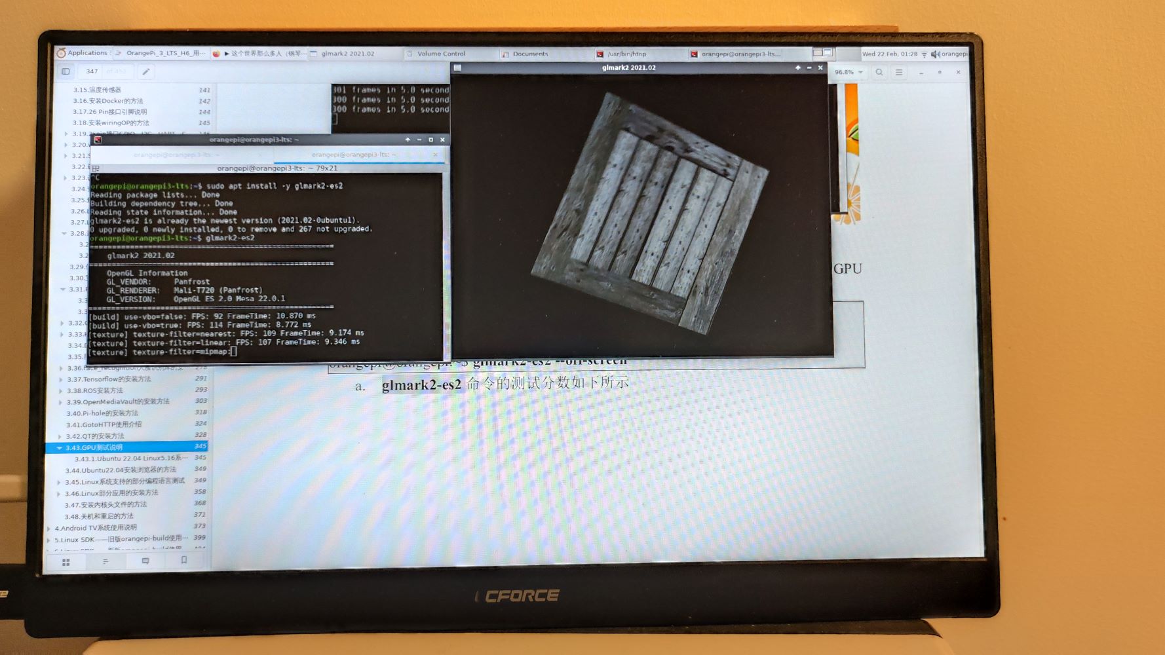Toggle the sidebar button in the document viewer
The height and width of the screenshot is (655, 1165).
[66, 71]
